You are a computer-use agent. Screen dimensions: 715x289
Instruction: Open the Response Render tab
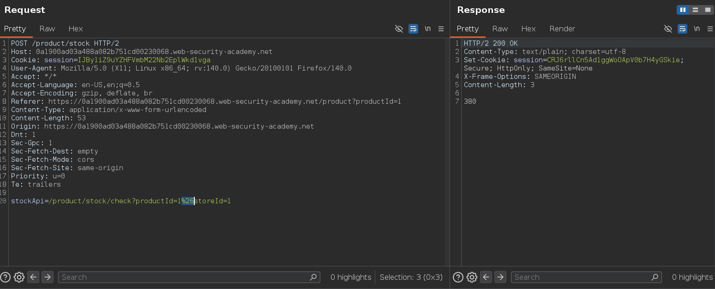click(x=562, y=29)
